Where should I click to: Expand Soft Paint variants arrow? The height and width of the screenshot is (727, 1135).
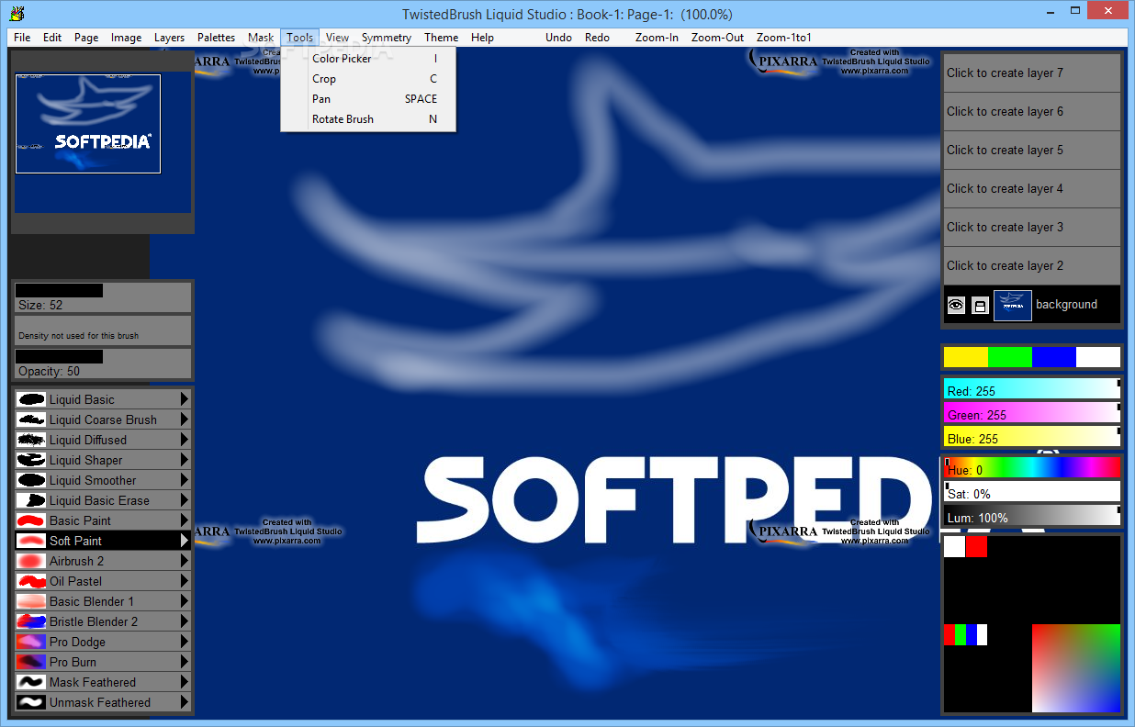[x=185, y=541]
